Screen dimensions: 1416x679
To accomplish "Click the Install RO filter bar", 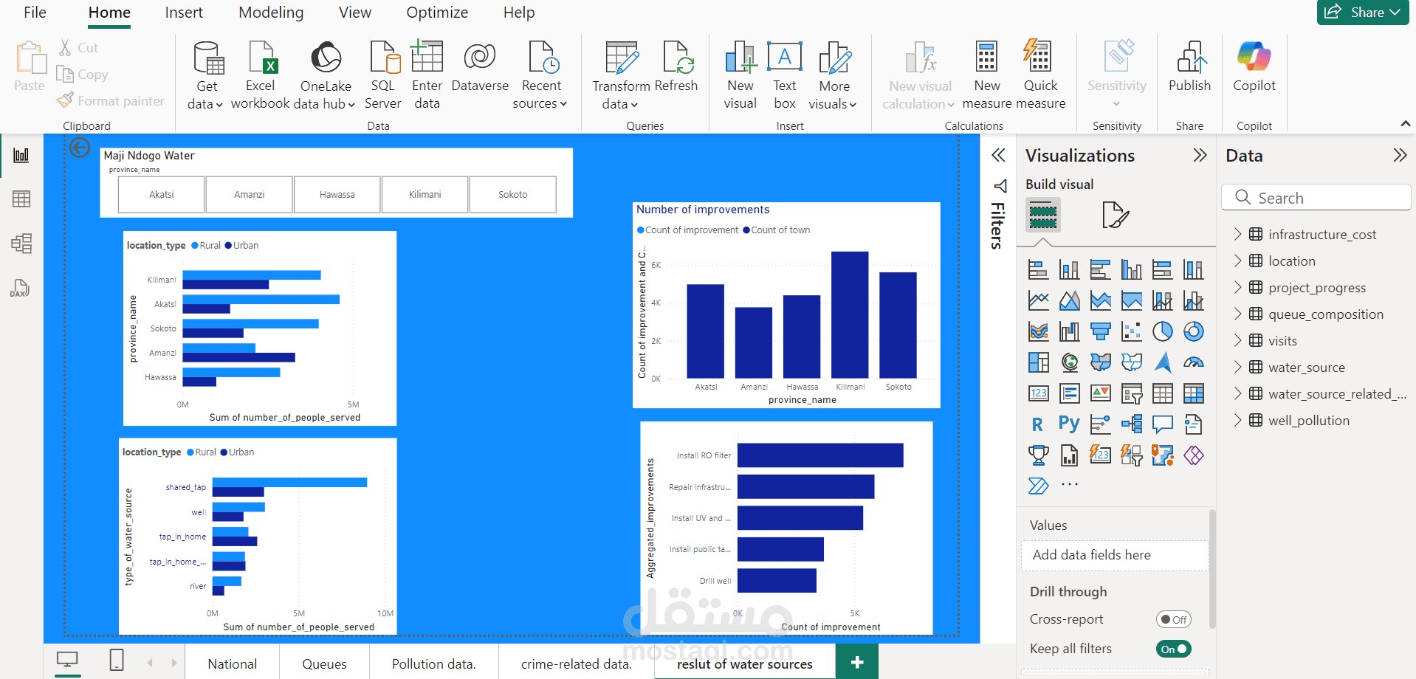I will point(820,455).
